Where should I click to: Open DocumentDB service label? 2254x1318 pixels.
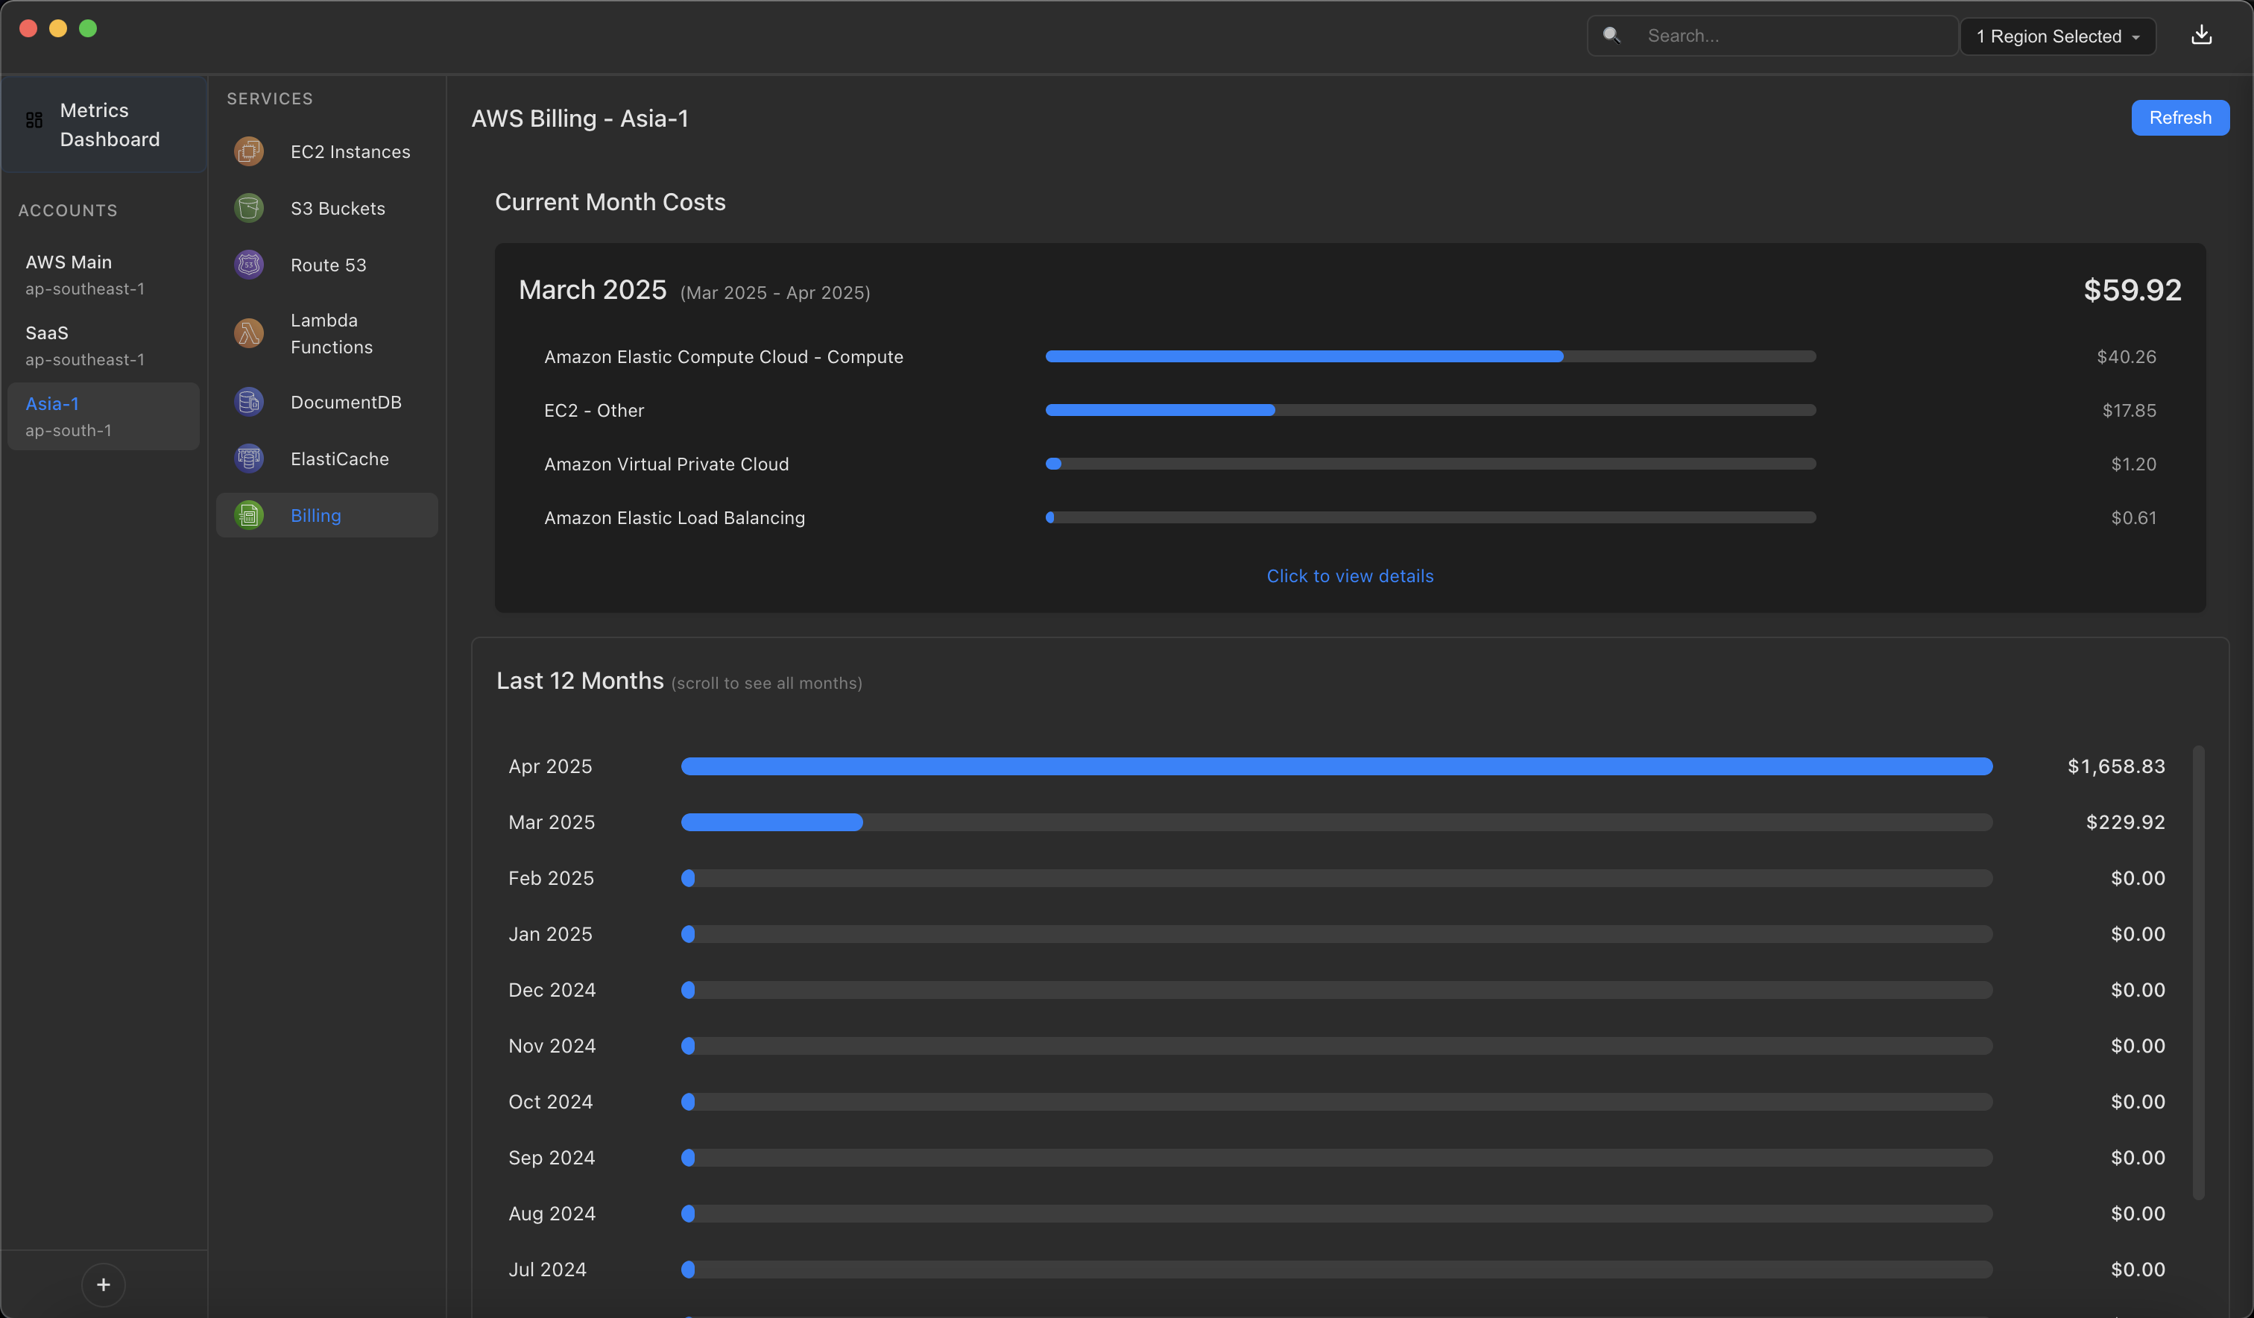(345, 402)
